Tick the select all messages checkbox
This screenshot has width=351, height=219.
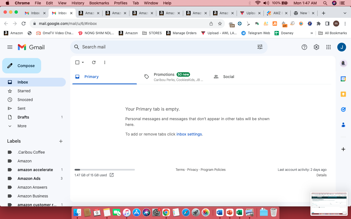pyautogui.click(x=77, y=62)
